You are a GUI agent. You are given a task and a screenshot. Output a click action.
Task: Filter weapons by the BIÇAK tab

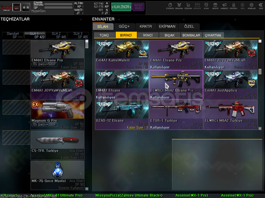pyautogui.click(x=170, y=35)
